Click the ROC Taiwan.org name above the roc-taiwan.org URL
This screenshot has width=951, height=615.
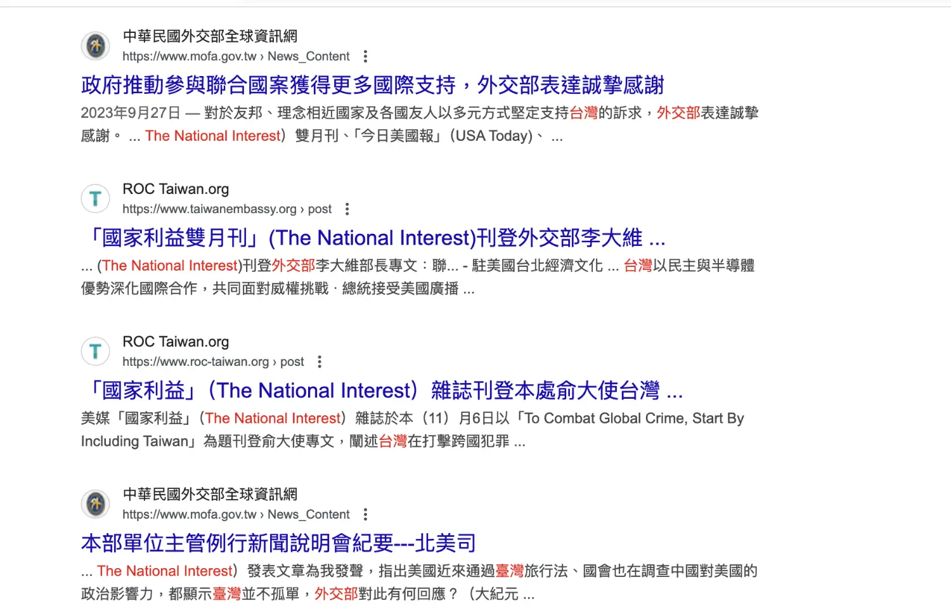(x=176, y=342)
